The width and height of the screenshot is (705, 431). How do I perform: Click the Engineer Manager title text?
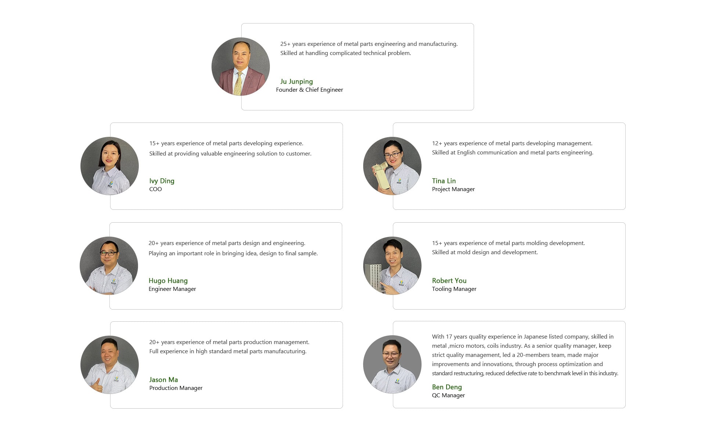click(x=172, y=289)
